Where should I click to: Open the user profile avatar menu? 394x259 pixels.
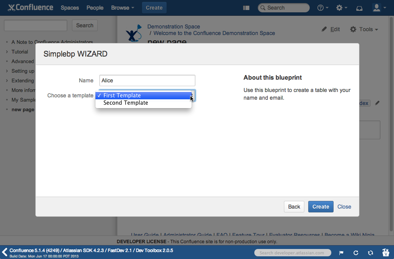(379, 8)
